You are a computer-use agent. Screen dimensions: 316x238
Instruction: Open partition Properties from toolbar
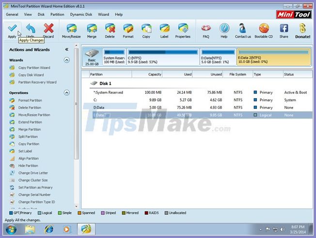[x=183, y=29]
